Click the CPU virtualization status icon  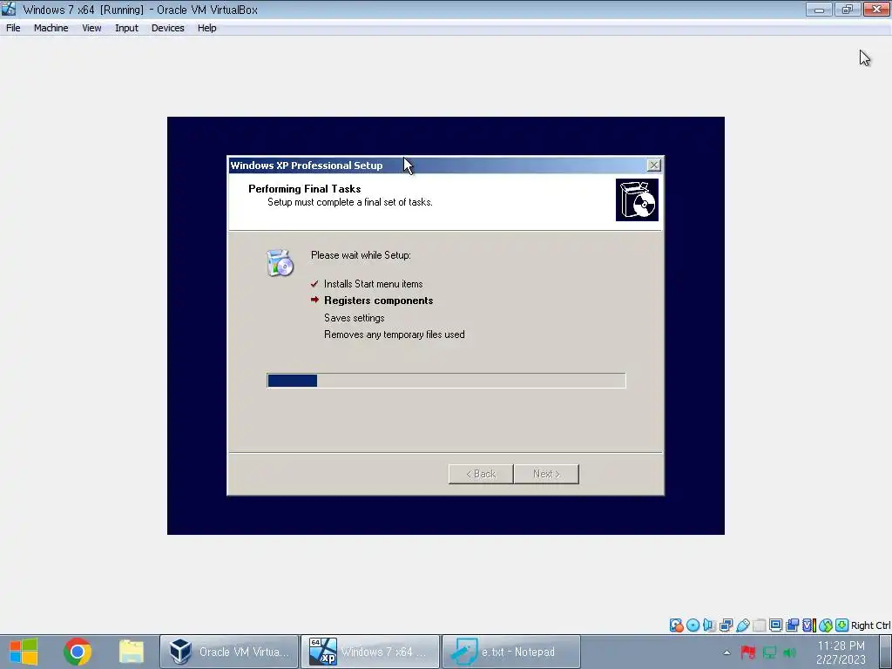(809, 625)
